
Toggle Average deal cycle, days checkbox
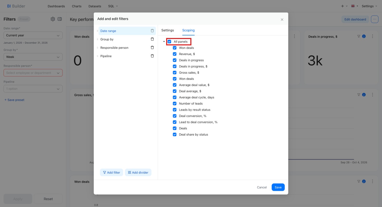click(175, 97)
